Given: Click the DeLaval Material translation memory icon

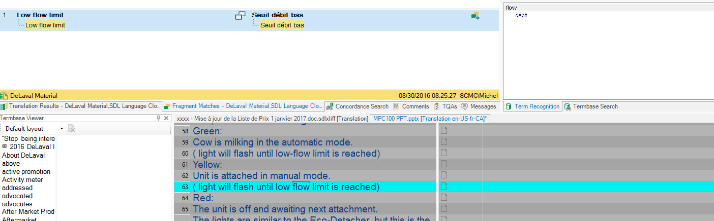Looking at the screenshot, I should point(4,95).
